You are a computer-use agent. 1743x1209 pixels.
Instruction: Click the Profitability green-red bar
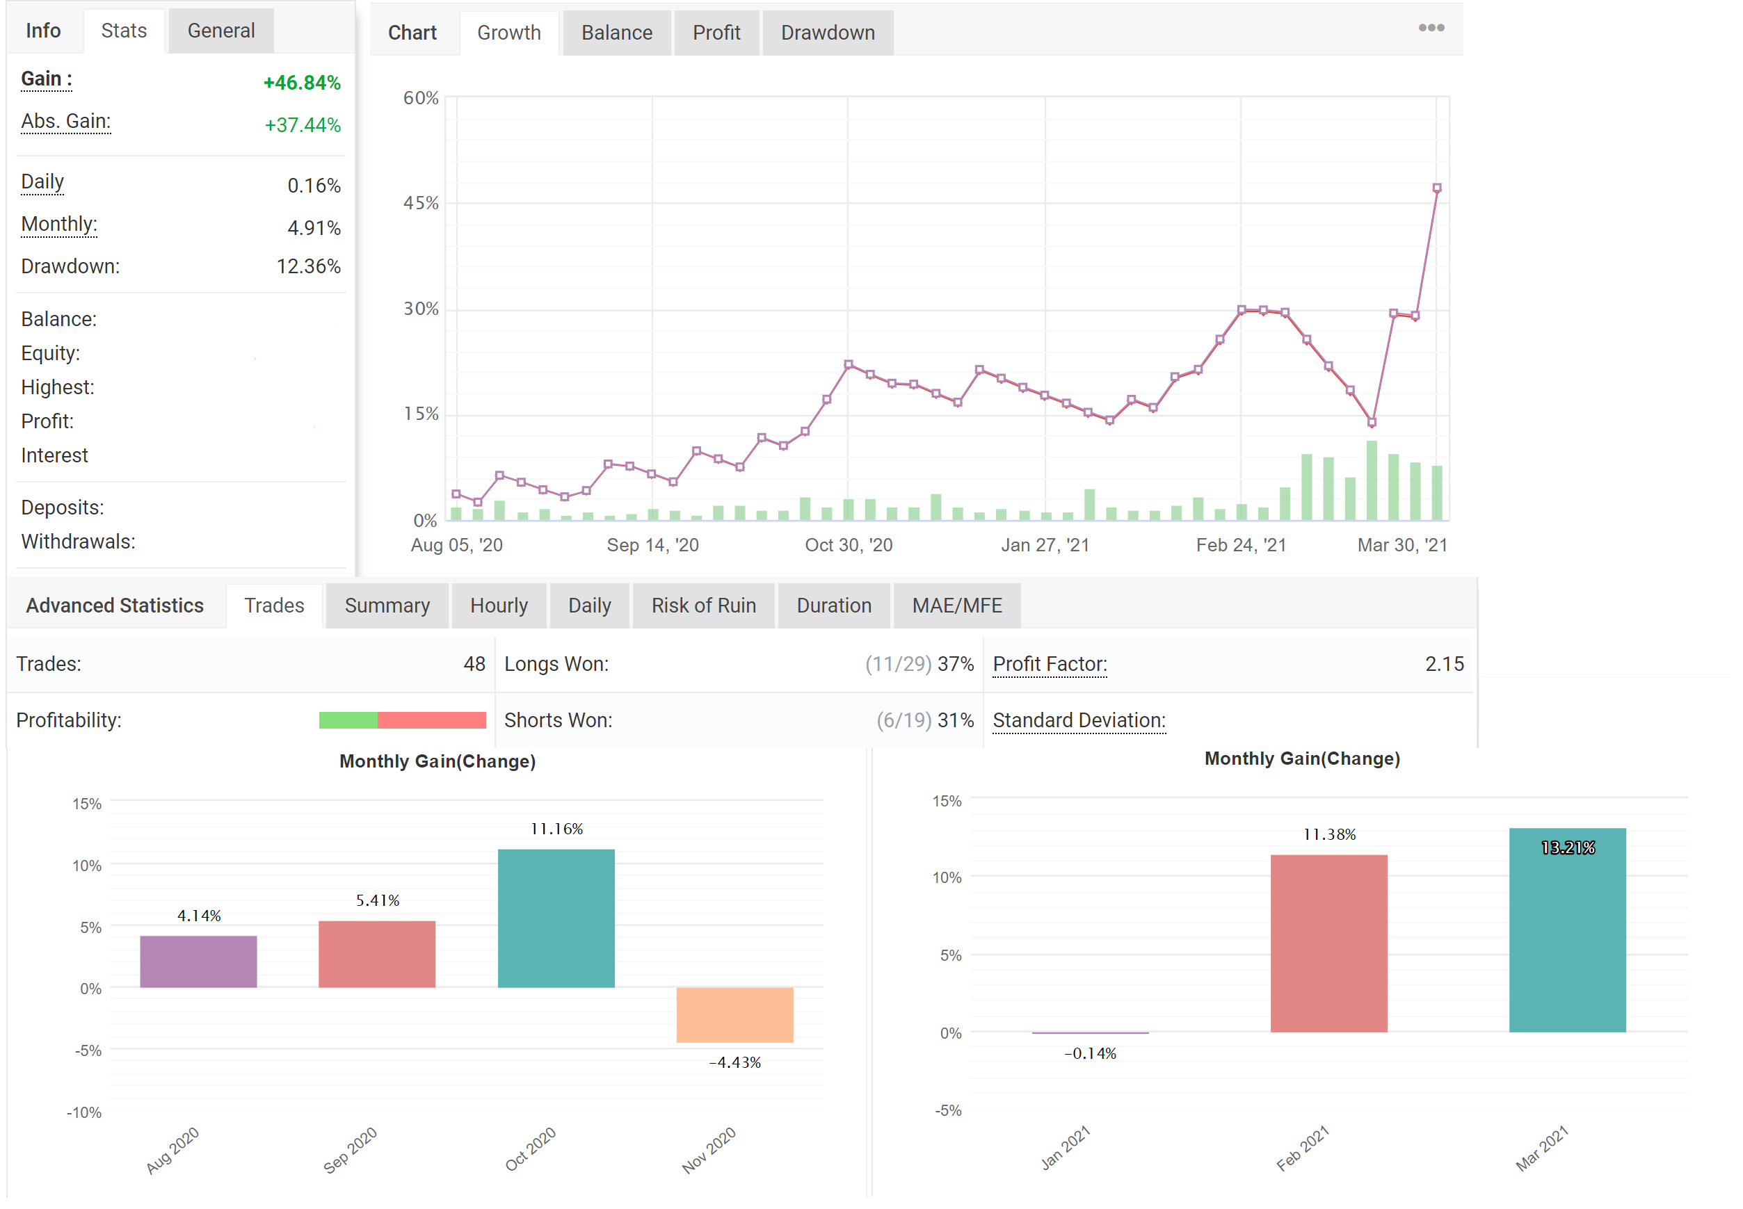[401, 720]
